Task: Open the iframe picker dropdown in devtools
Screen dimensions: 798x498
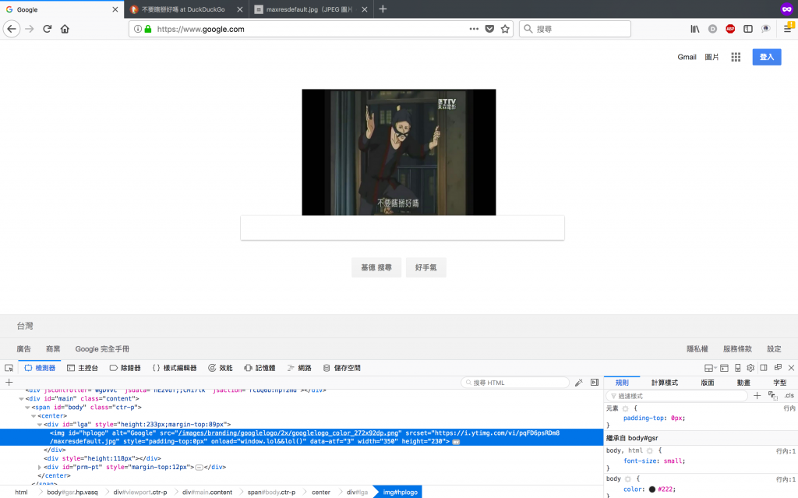Action: click(x=710, y=368)
